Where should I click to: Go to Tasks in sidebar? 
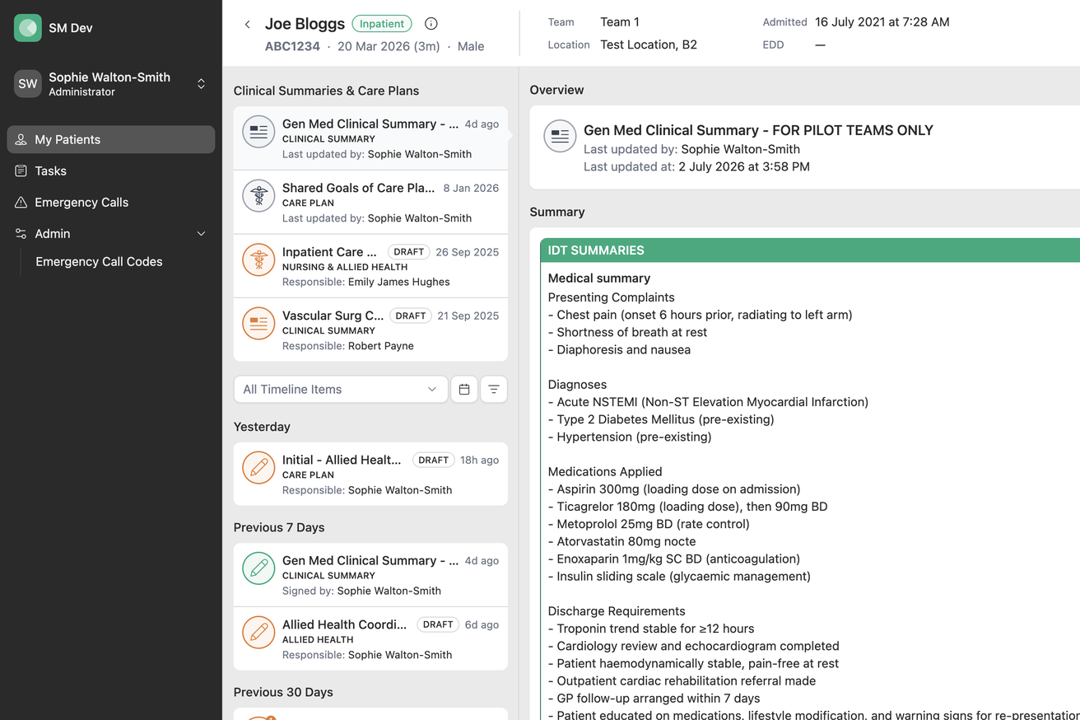tap(111, 171)
